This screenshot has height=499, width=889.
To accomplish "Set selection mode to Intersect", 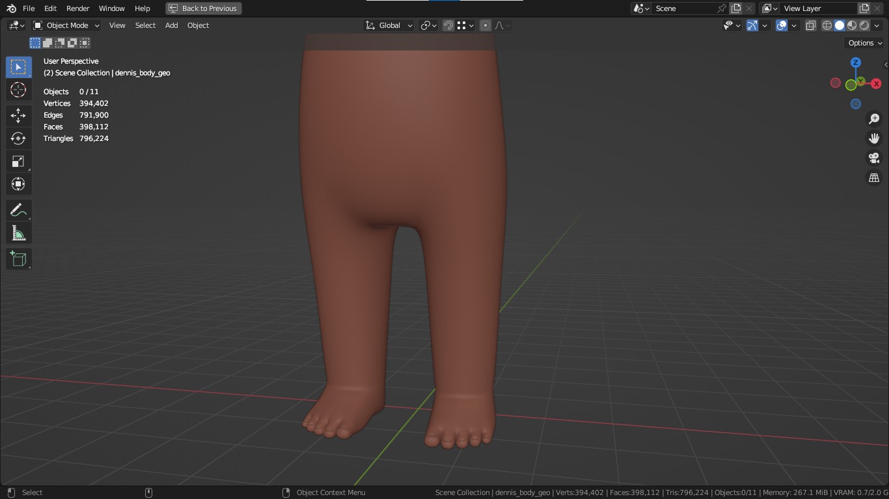I will point(85,43).
